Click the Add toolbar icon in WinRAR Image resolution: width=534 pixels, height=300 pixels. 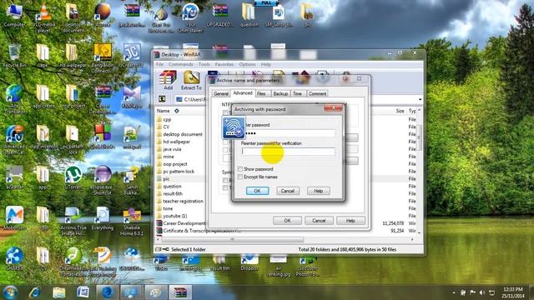click(x=169, y=80)
